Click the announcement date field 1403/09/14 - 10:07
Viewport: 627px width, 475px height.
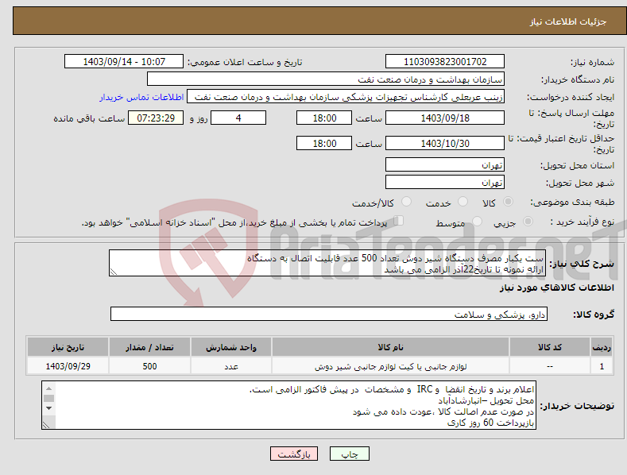(123, 62)
